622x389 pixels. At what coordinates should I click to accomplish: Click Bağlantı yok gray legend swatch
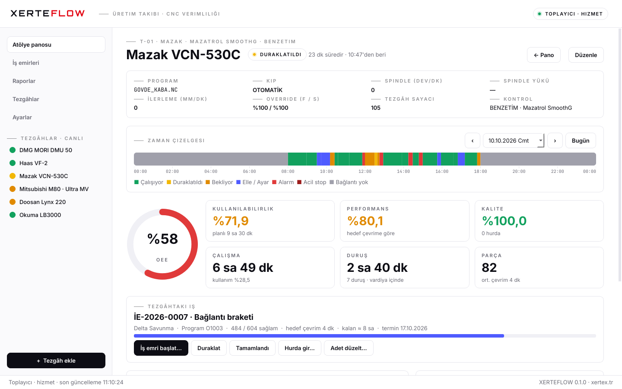tap(332, 182)
